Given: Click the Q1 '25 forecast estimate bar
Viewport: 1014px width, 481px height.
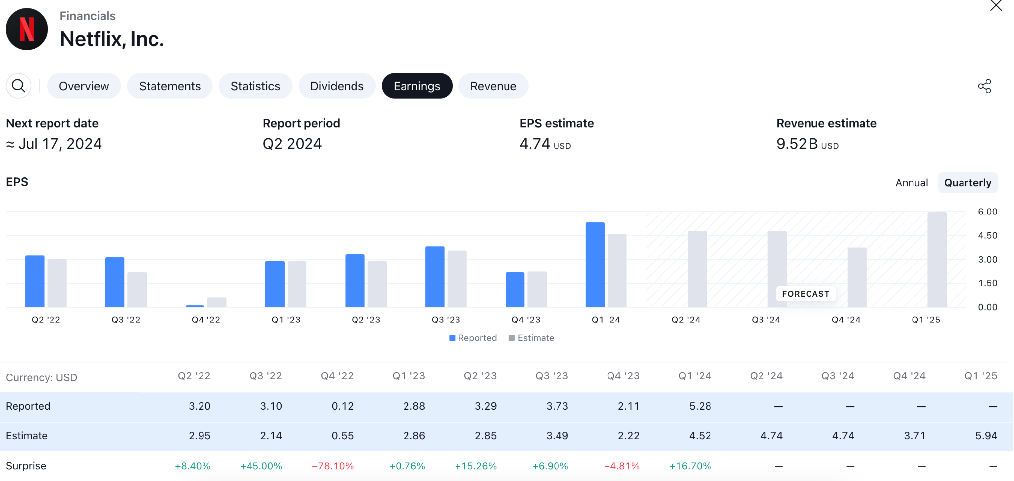Looking at the screenshot, I should coord(937,260).
